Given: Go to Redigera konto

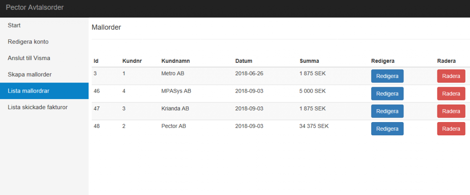Looking at the screenshot, I should [44, 42].
